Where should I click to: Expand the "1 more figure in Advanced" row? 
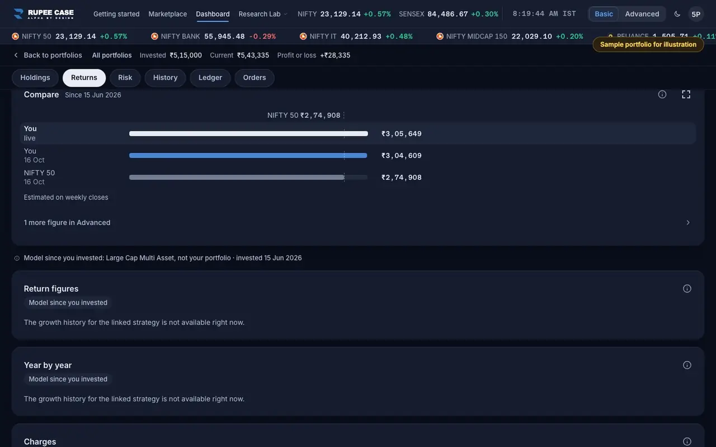point(358,222)
